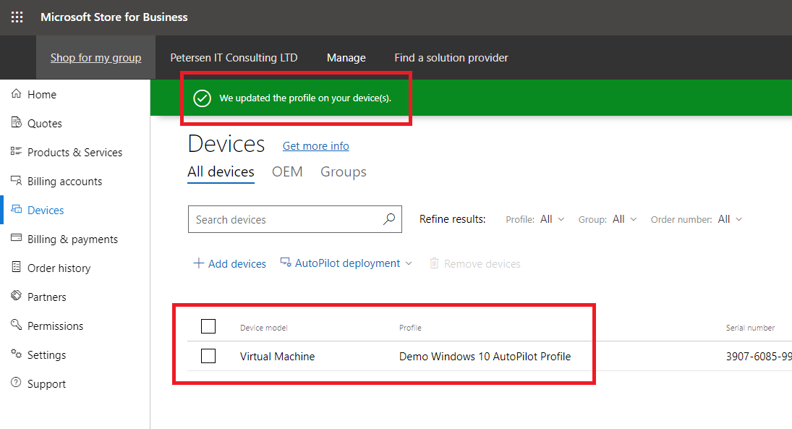Click the Microsoft Store for Business title
792x429 pixels.
(x=114, y=17)
